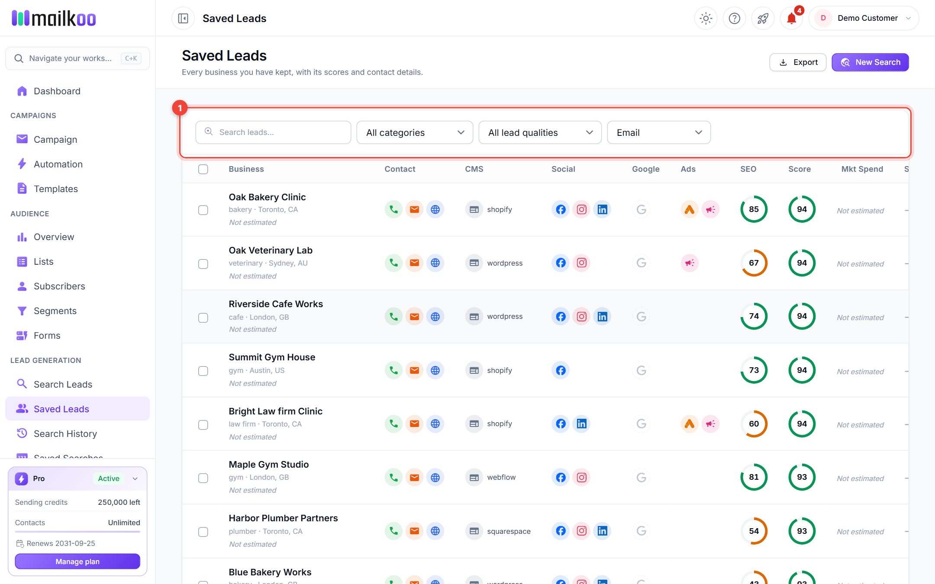Open the Email filter dropdown
Image resolution: width=935 pixels, height=584 pixels.
(x=658, y=132)
